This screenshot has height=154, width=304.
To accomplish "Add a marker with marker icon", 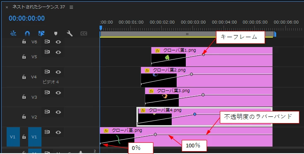I will click(56, 34).
